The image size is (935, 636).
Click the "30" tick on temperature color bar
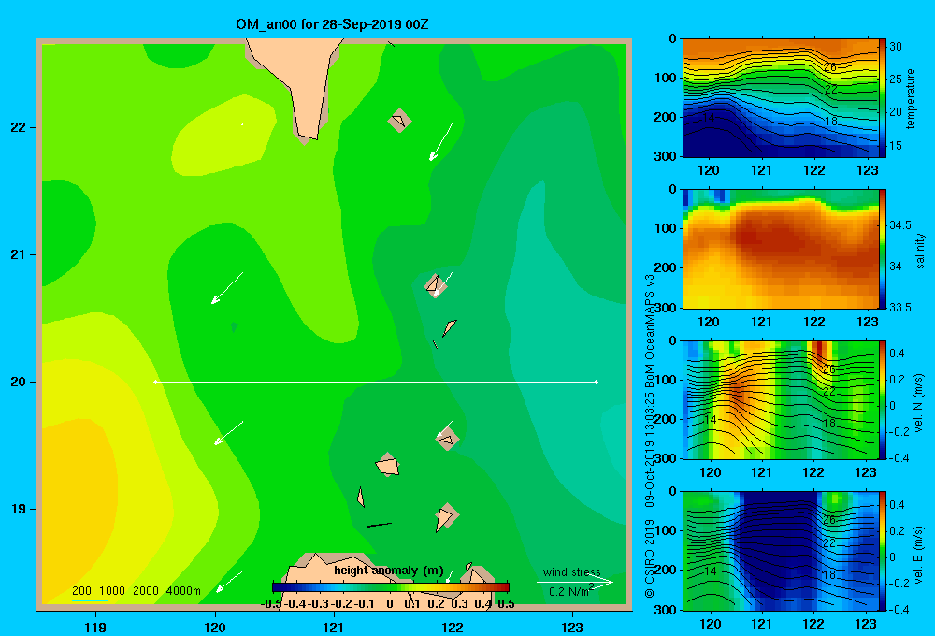click(896, 47)
